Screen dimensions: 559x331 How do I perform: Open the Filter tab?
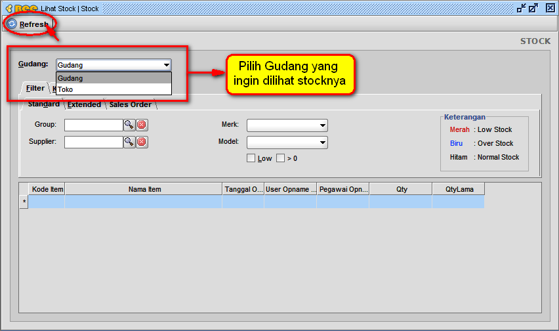coord(35,88)
